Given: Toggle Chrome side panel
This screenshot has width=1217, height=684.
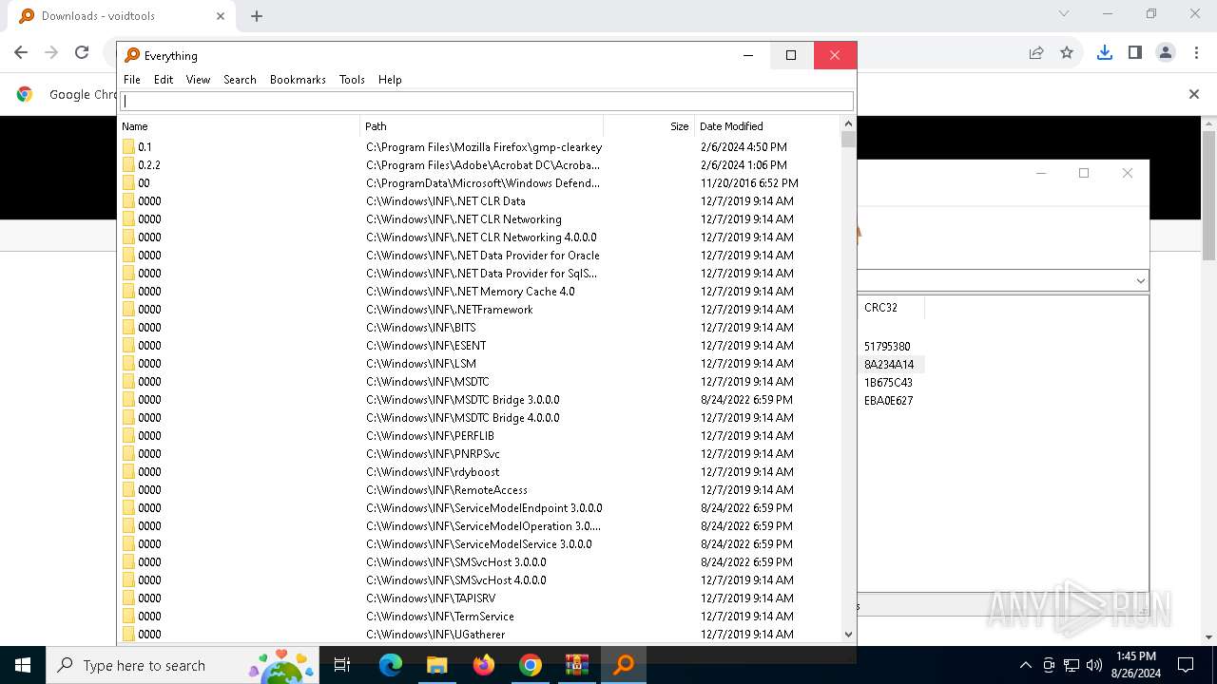Looking at the screenshot, I should click(1134, 53).
